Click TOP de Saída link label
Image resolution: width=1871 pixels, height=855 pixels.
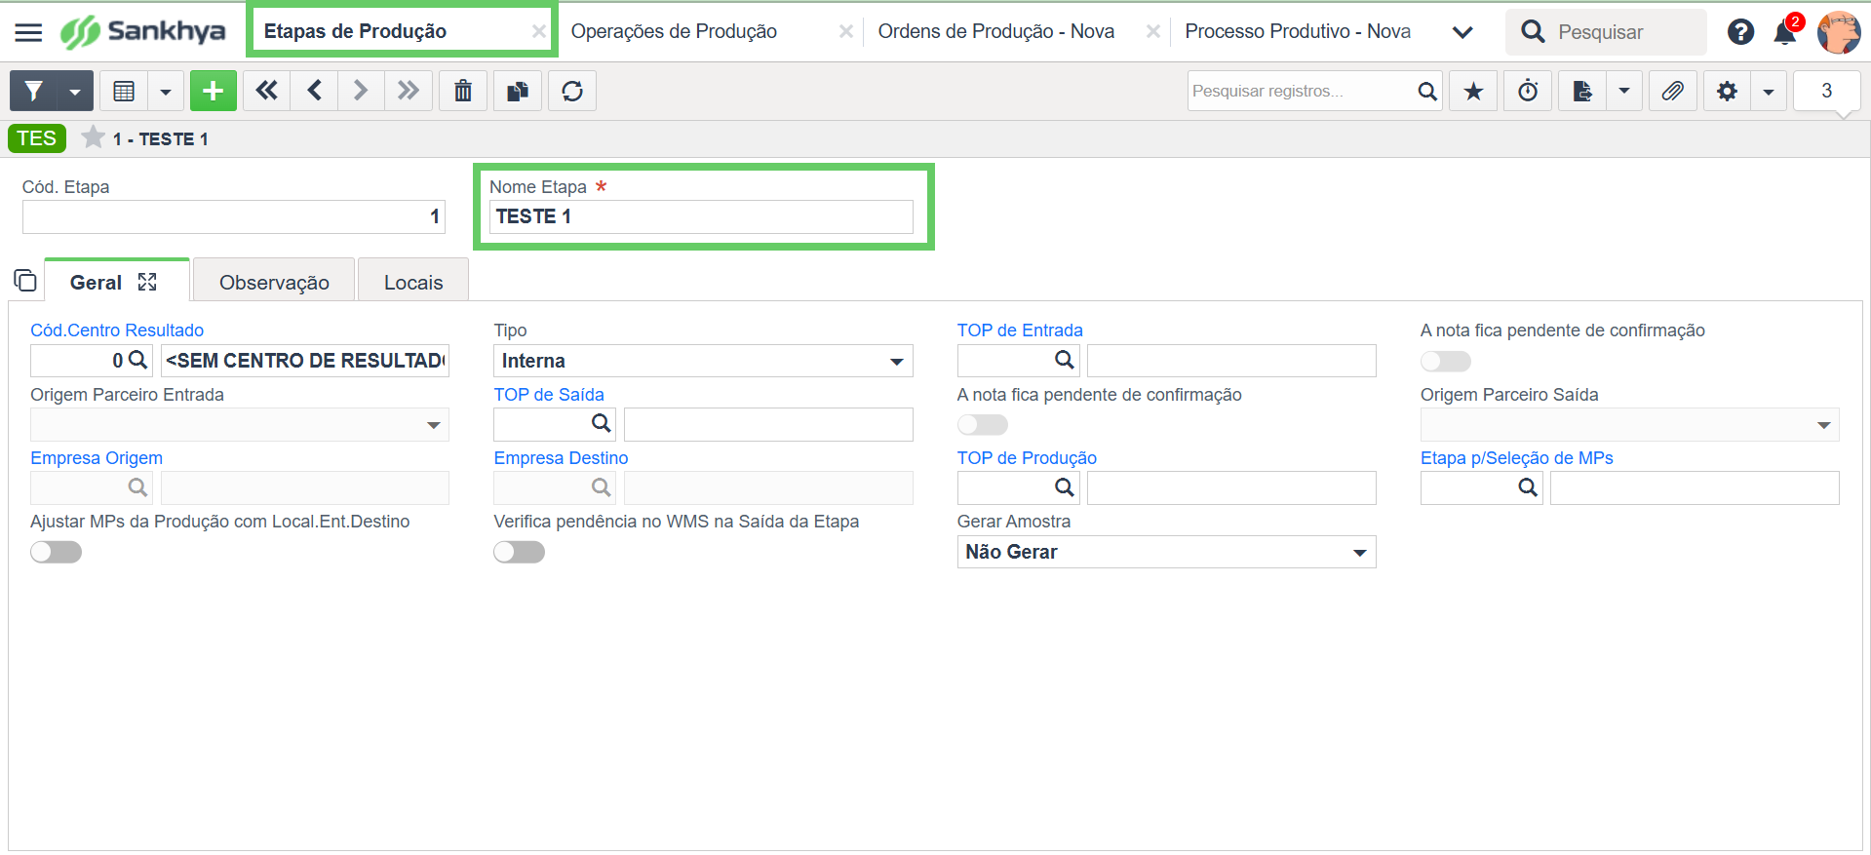(x=549, y=395)
